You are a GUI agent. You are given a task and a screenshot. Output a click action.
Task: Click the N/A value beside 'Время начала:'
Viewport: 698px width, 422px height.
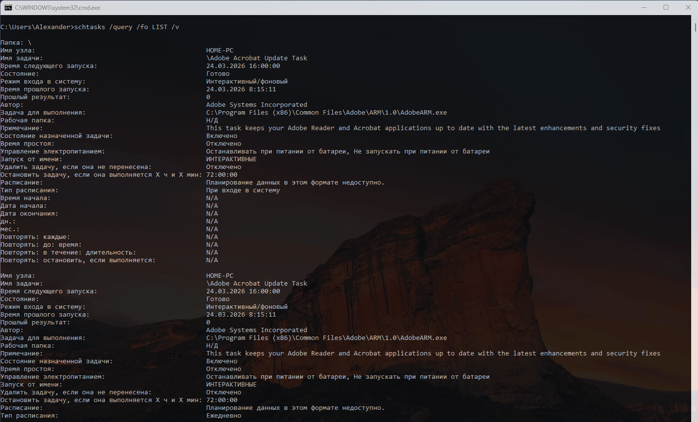coord(212,198)
